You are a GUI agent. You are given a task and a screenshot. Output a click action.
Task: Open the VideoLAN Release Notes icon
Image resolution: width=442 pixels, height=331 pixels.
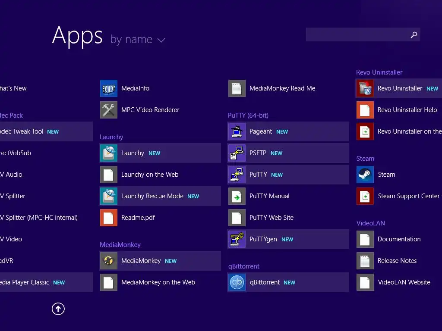tap(365, 261)
